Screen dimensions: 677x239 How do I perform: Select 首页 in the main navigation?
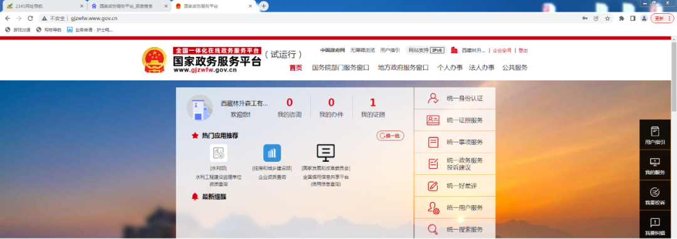click(296, 67)
